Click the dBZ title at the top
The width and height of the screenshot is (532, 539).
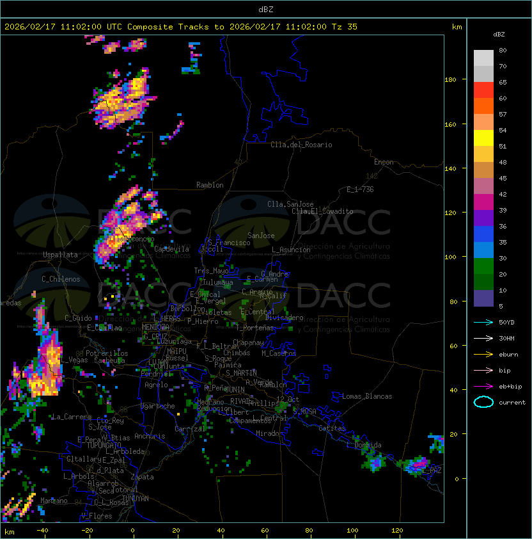[x=266, y=10]
